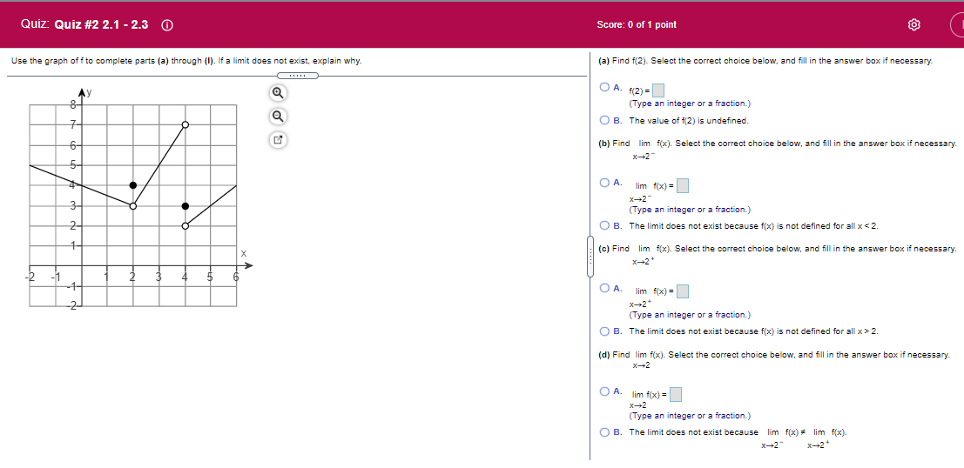Select option B 'not defined for all x > 2'
Image resolution: width=964 pixels, height=468 pixels.
click(605, 331)
